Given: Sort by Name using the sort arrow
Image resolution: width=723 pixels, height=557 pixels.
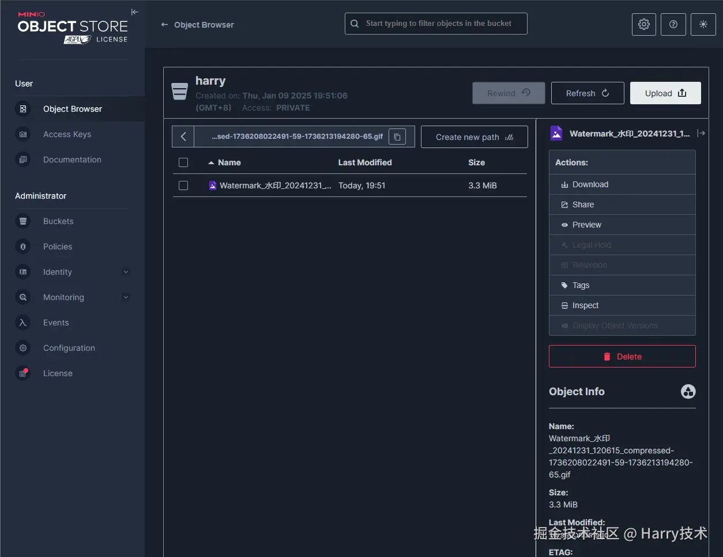Looking at the screenshot, I should (211, 163).
